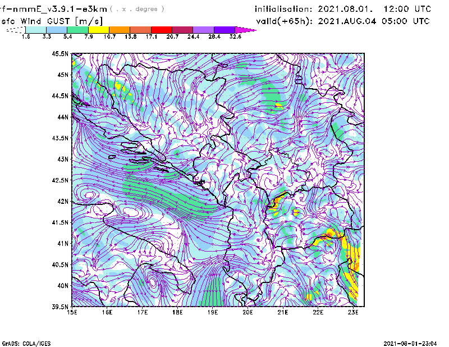Click the legend value '7.9'
Image resolution: width=449 pixels, height=347 pixels.
[89, 36]
